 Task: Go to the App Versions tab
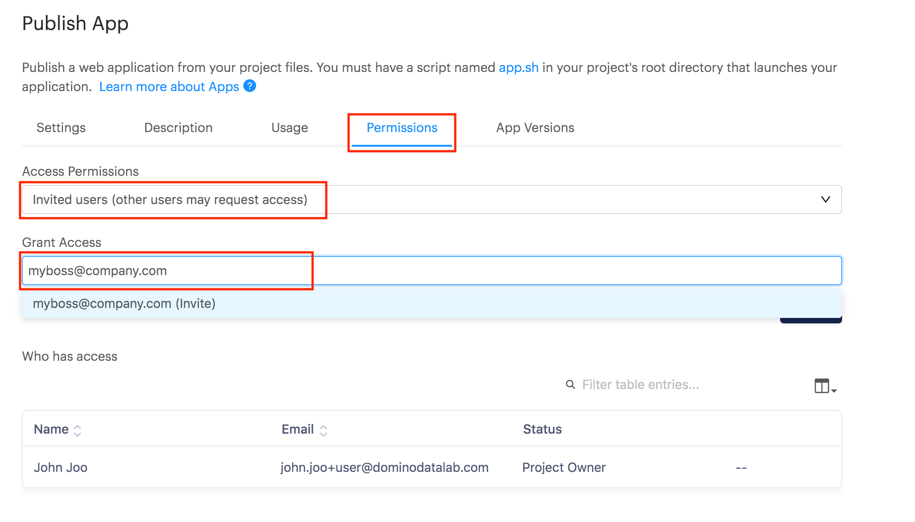click(535, 128)
